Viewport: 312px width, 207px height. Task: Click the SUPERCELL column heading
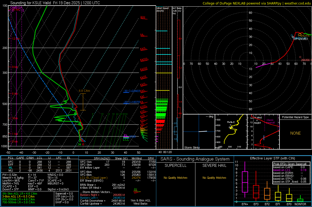point(176,165)
